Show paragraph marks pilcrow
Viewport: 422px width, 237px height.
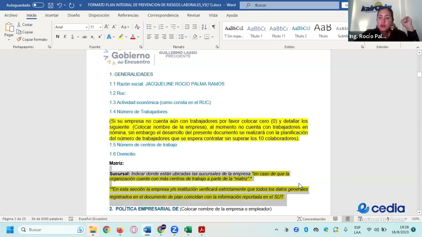click(x=214, y=27)
